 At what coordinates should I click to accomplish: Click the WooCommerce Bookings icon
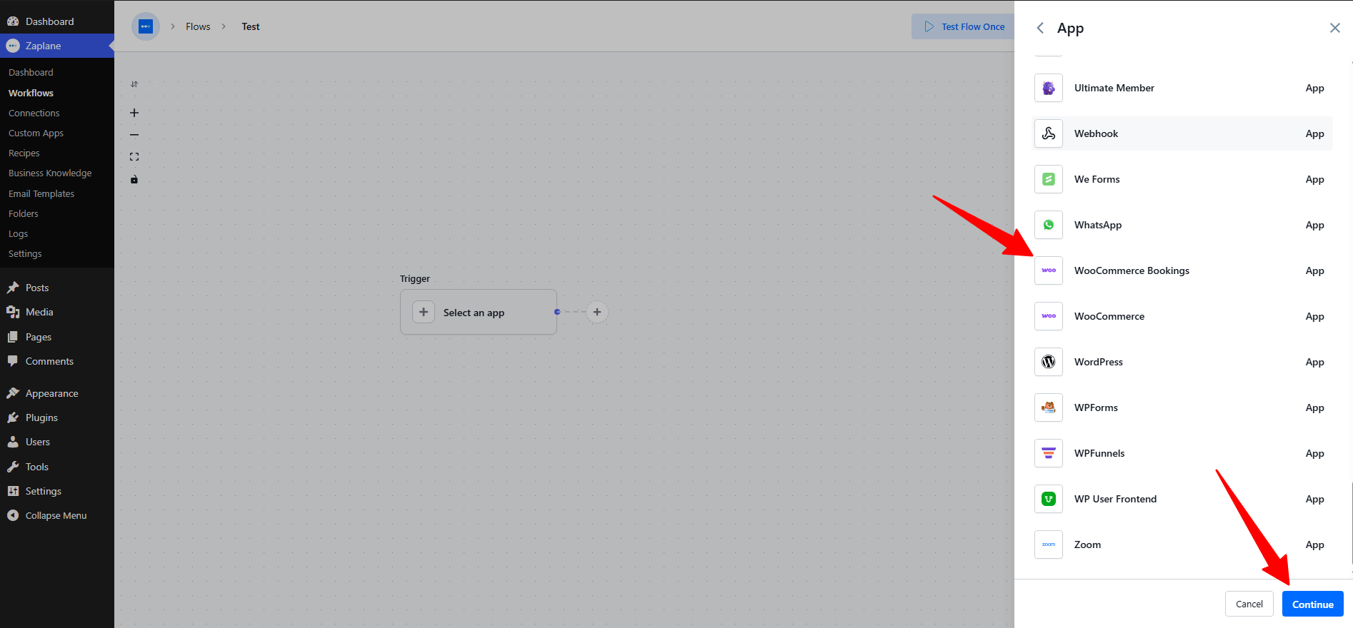click(1049, 270)
